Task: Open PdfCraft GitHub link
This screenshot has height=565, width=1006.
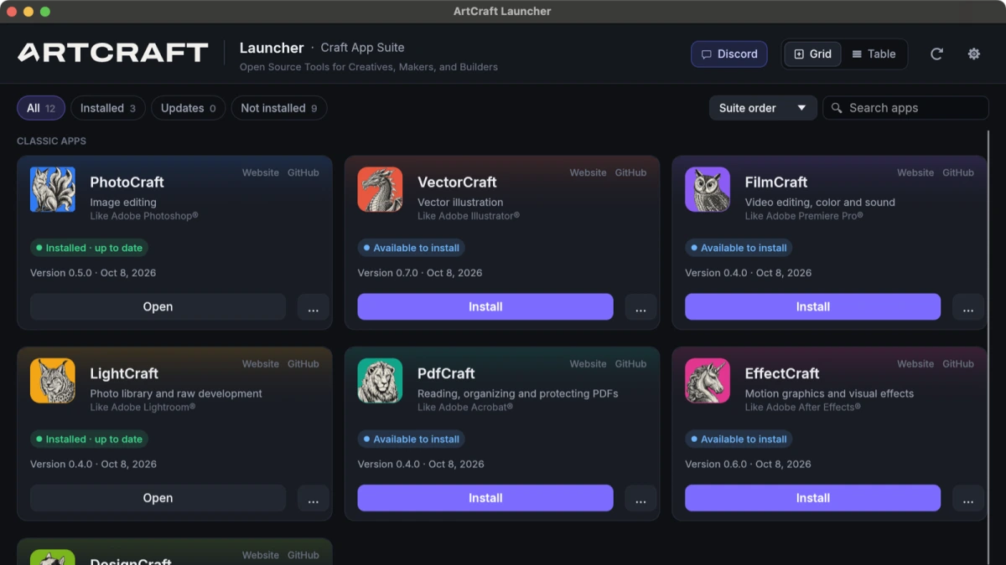Action: 630,364
